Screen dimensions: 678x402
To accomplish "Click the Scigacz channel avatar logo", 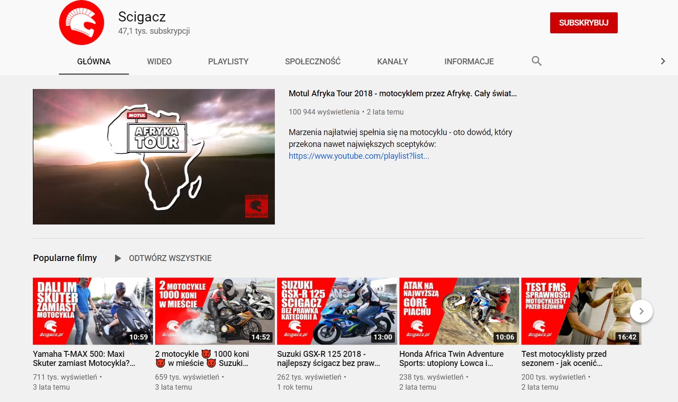I will (x=82, y=23).
